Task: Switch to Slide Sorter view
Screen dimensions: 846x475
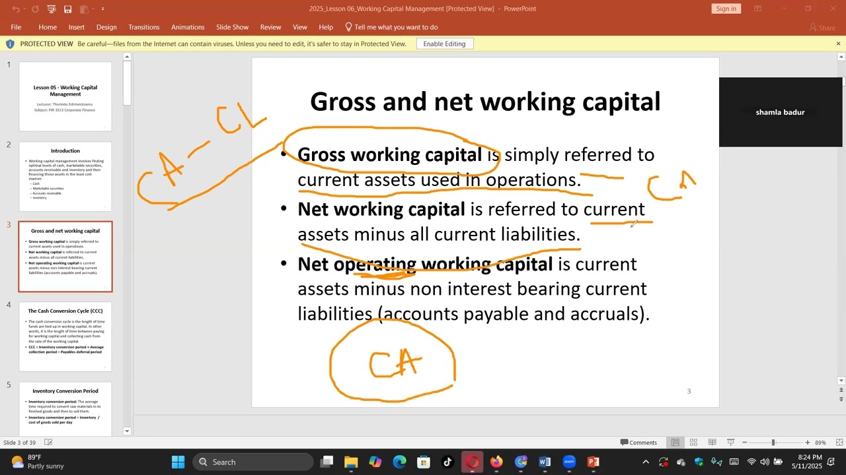Action: click(x=693, y=443)
